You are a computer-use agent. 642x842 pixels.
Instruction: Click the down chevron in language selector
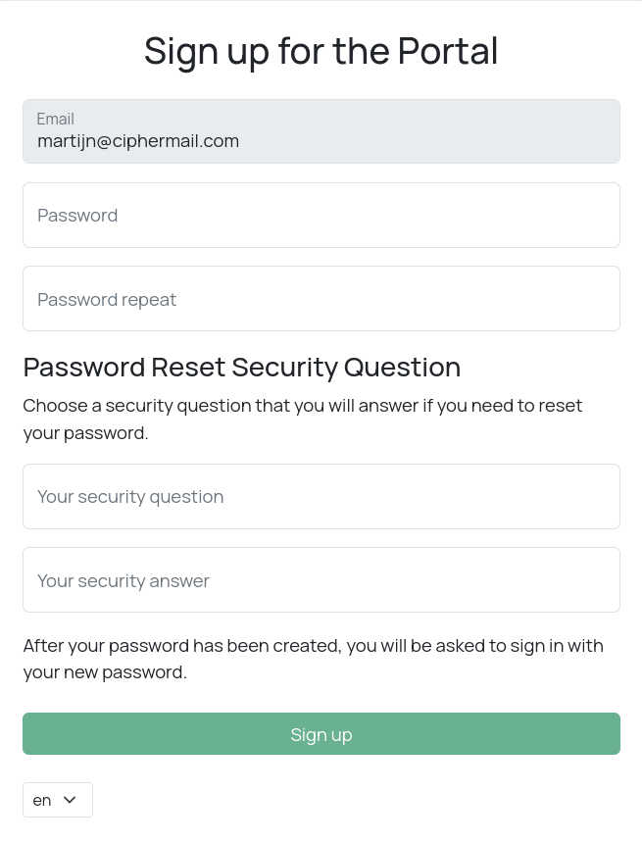click(70, 800)
